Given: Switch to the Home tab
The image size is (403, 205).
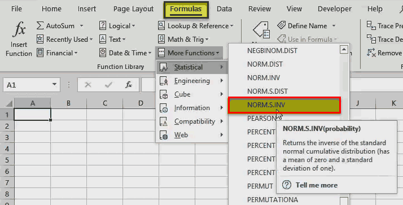Looking at the screenshot, I should tap(51, 8).
